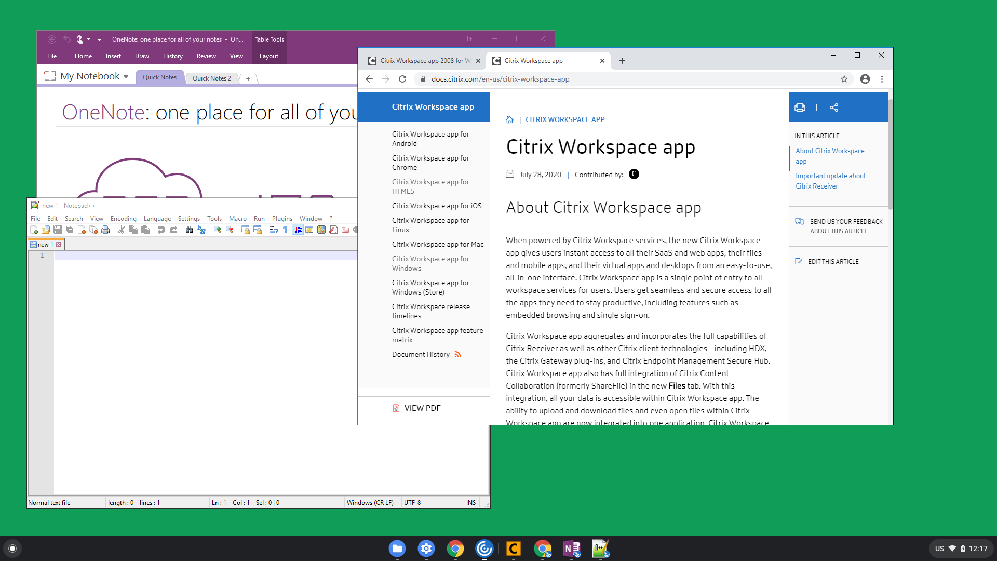Expand the My Notebook dropdown
This screenshot has height=561, width=997.
[x=126, y=77]
